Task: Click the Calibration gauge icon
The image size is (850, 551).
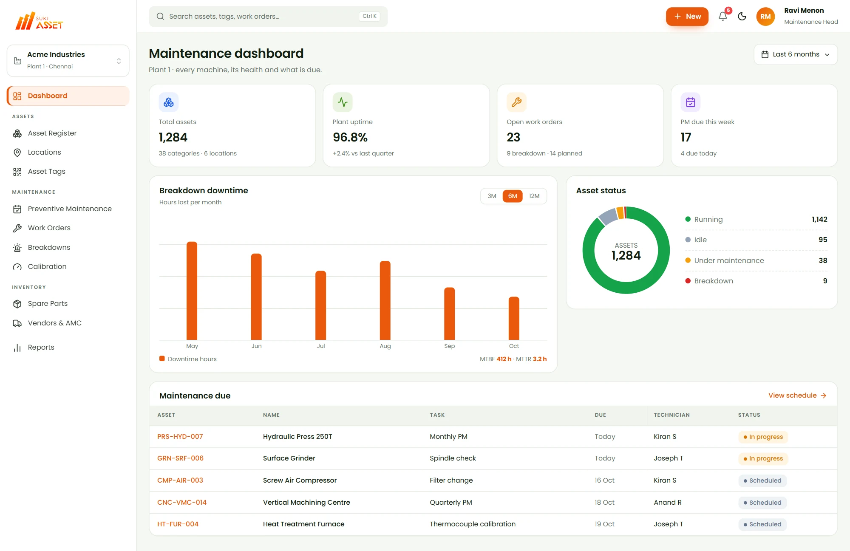Action: (17, 267)
